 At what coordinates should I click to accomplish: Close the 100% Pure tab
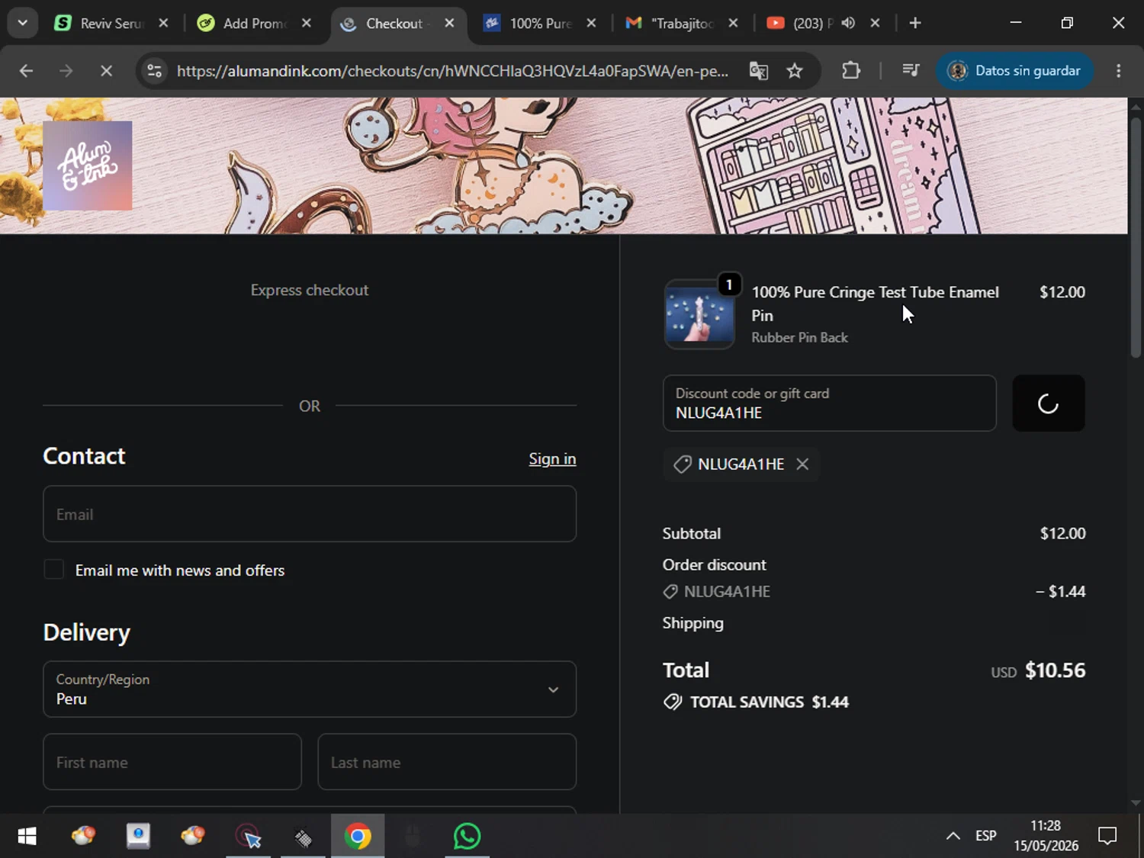[x=591, y=23]
